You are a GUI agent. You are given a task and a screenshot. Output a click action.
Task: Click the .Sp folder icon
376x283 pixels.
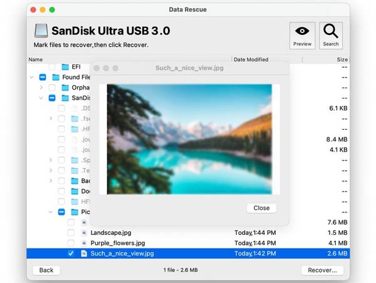coord(75,160)
